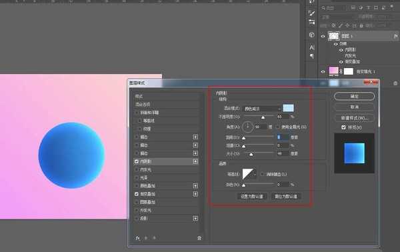
Task: Open the Character panel A icon
Action: pos(312,47)
